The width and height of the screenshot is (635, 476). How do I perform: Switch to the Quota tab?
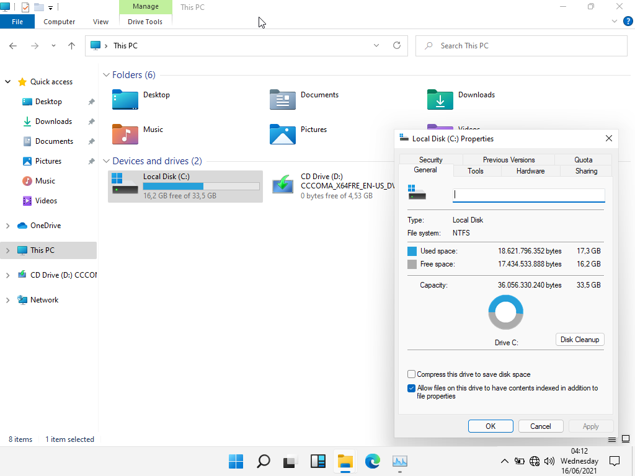click(x=583, y=159)
